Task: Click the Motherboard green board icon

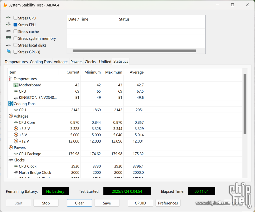Action: (x=16, y=85)
